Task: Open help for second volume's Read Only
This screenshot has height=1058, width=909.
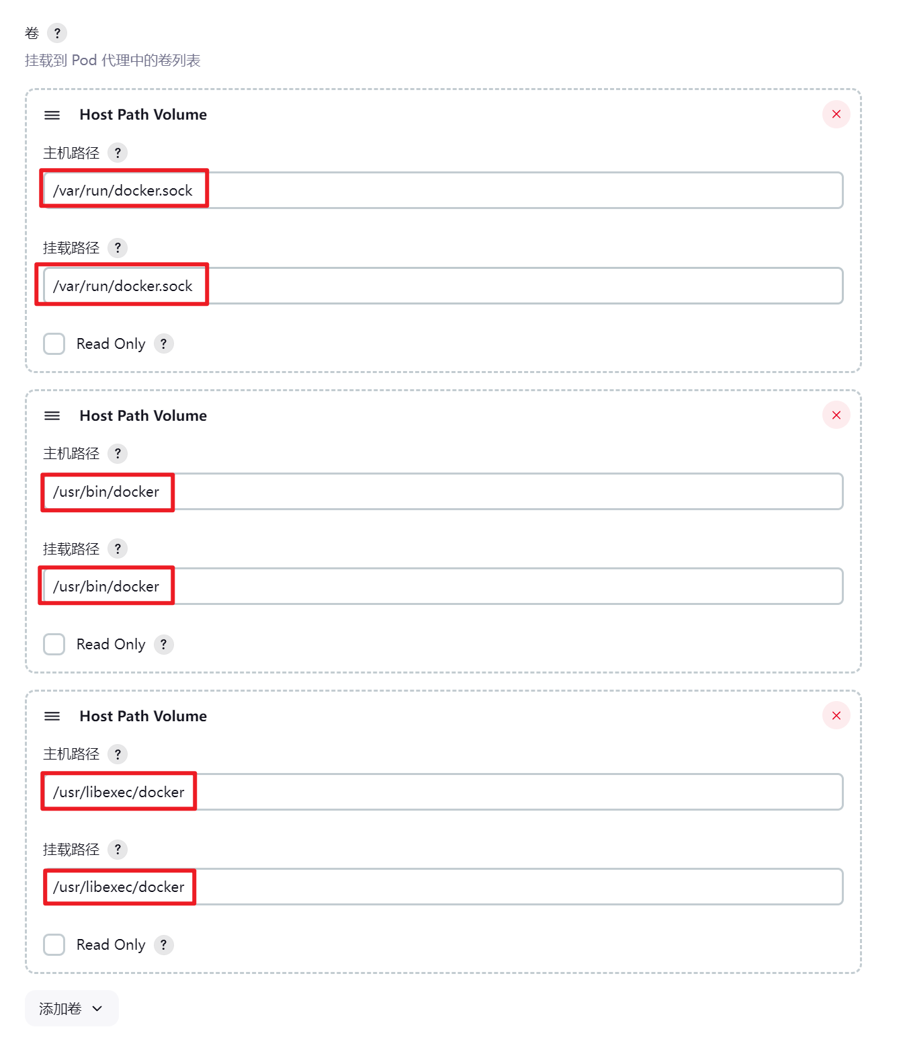Action: point(163,645)
